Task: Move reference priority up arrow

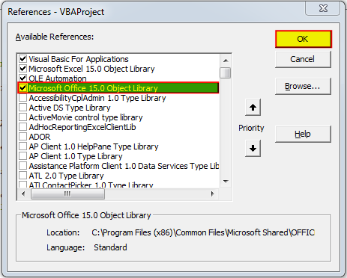Action: pyautogui.click(x=253, y=108)
